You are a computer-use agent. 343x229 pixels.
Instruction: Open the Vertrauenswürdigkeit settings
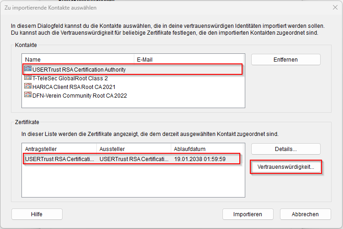[x=286, y=167]
